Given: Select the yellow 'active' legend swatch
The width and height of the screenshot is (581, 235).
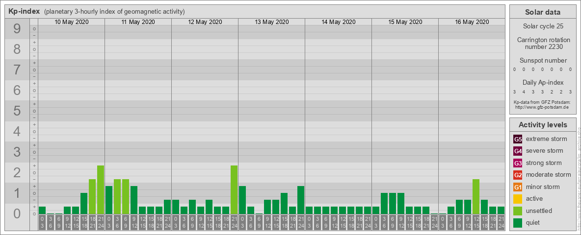Looking at the screenshot, I should tap(518, 199).
